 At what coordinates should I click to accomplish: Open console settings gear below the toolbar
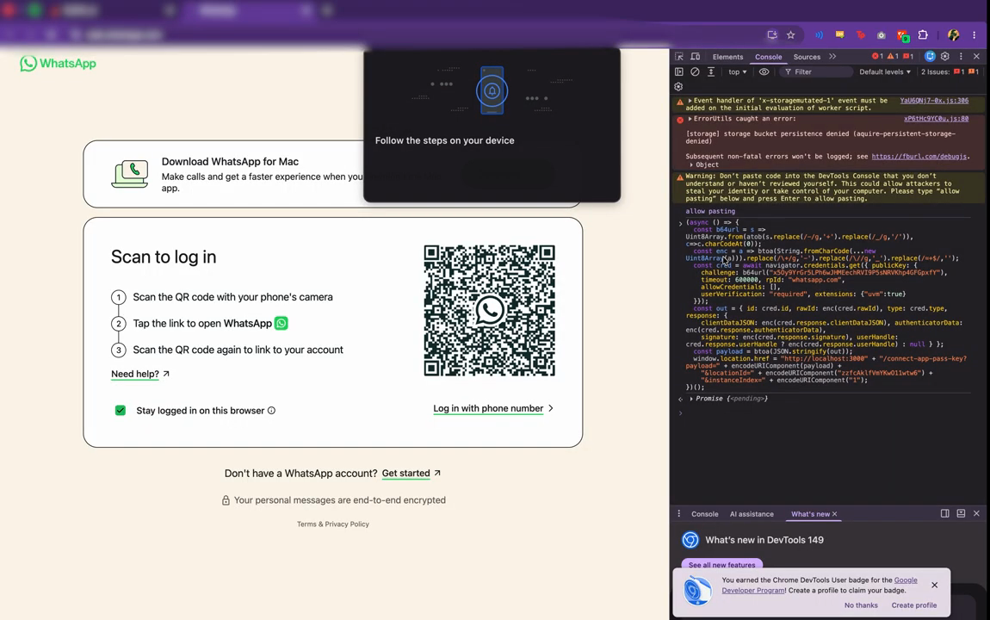pyautogui.click(x=678, y=86)
